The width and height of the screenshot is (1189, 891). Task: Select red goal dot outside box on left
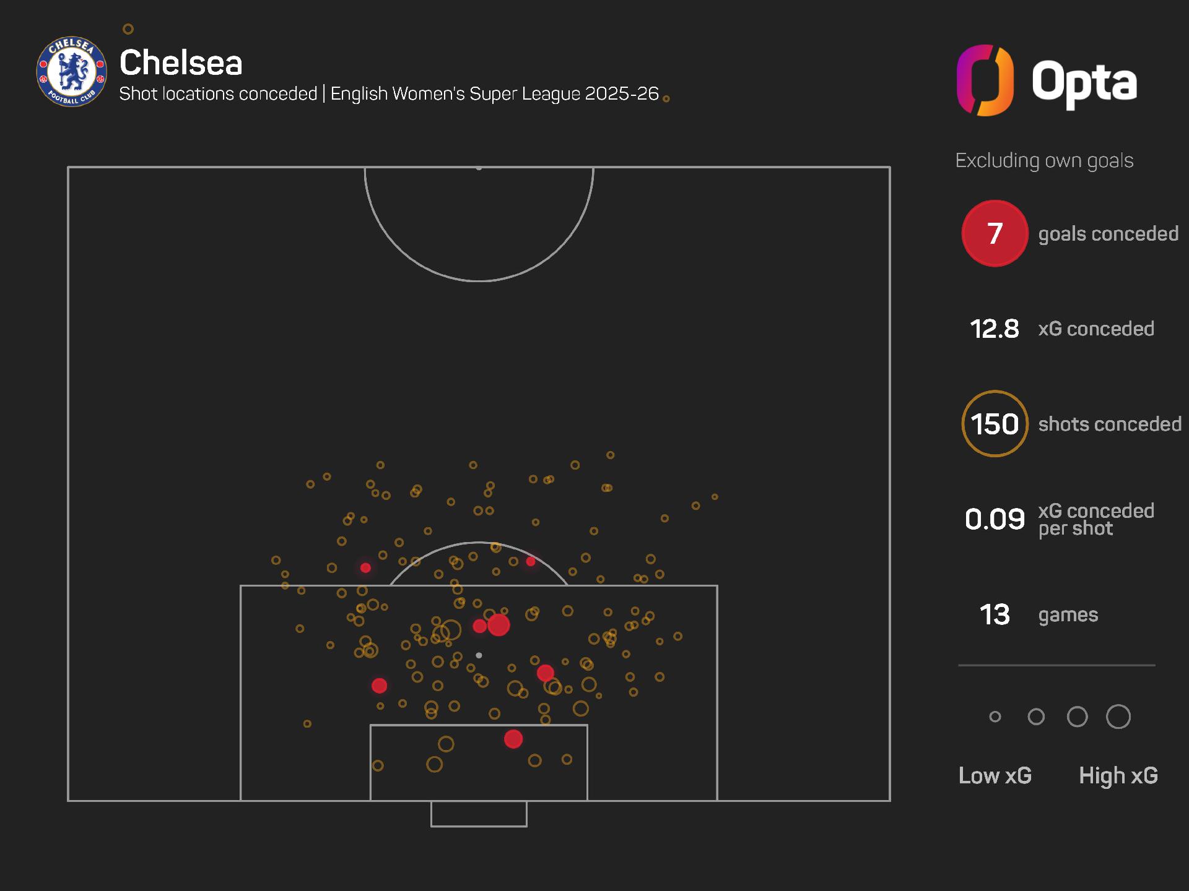point(365,568)
